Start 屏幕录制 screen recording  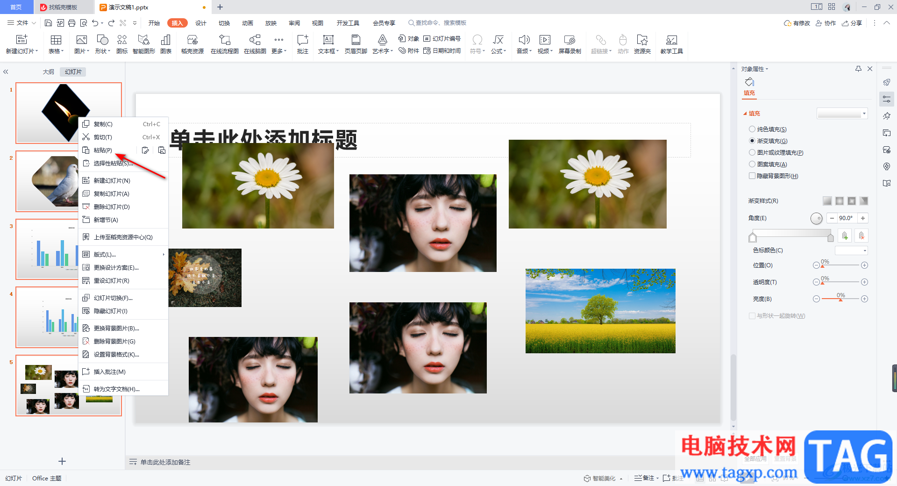570,44
